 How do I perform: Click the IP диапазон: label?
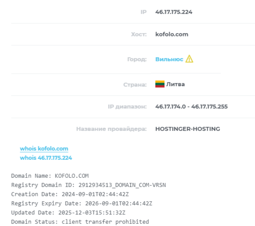click(127, 106)
